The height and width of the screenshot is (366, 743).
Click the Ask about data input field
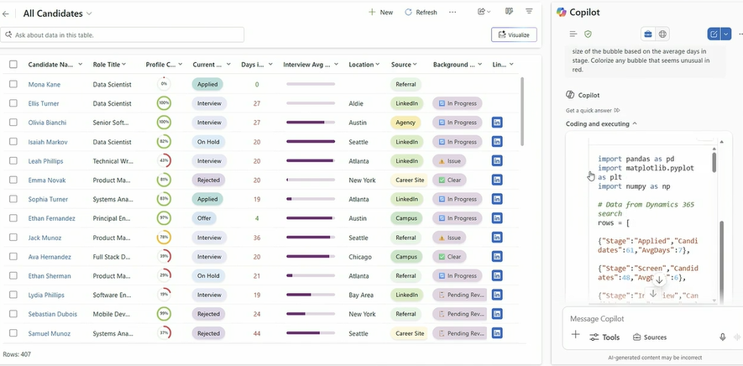[123, 34]
